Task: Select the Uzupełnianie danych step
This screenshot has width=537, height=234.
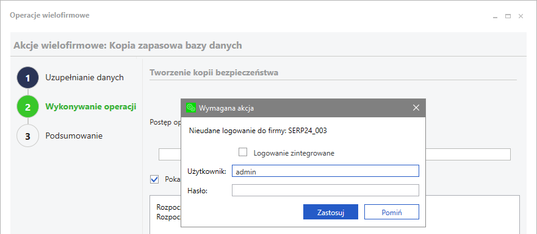Action: click(84, 77)
